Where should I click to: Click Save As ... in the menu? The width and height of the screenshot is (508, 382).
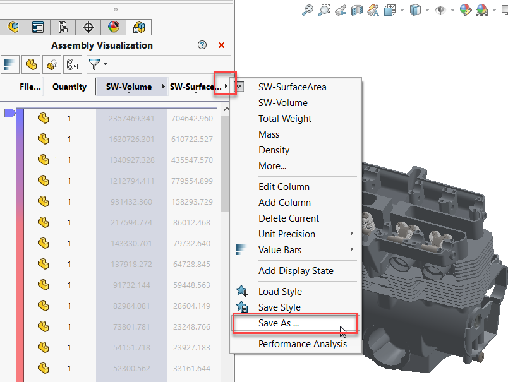click(278, 323)
